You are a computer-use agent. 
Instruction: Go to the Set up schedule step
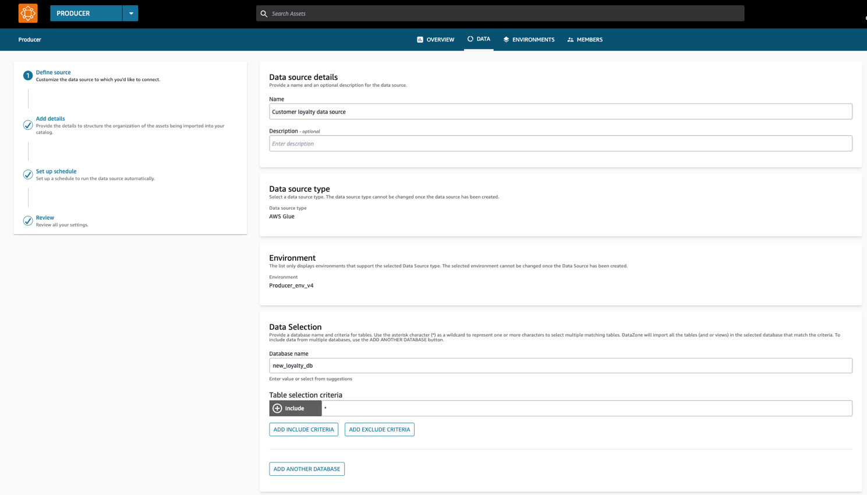[56, 171]
